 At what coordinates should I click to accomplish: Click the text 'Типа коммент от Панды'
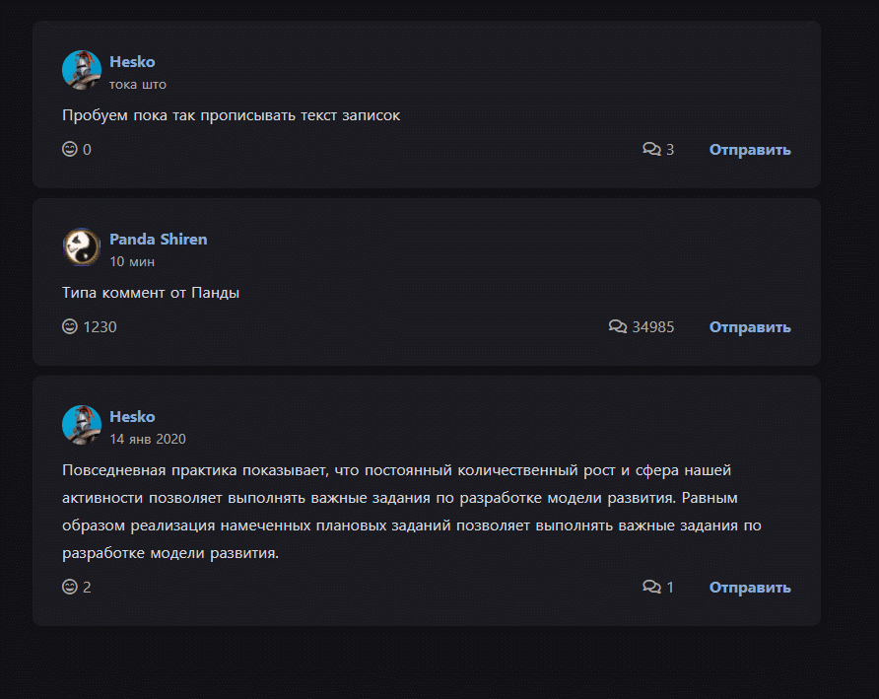point(151,293)
